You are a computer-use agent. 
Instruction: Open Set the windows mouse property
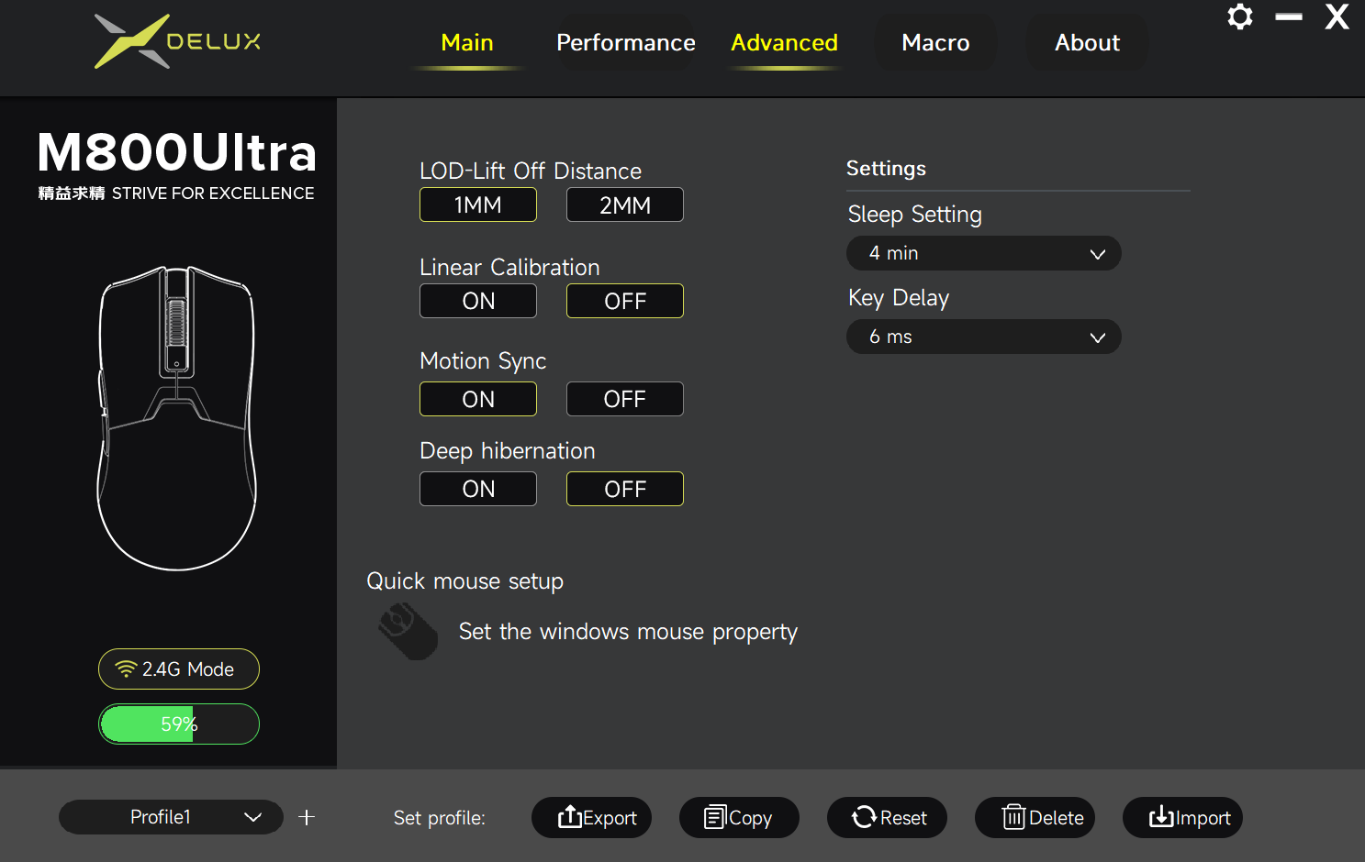[x=628, y=632]
